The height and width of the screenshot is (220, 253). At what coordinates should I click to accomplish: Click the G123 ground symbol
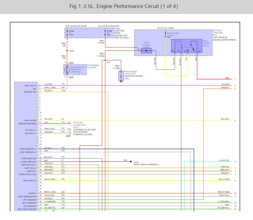pyautogui.click(x=131, y=161)
